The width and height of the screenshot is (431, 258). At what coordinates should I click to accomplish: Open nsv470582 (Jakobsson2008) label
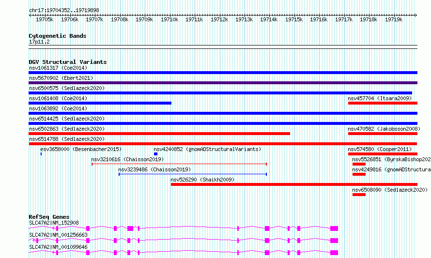click(384, 129)
